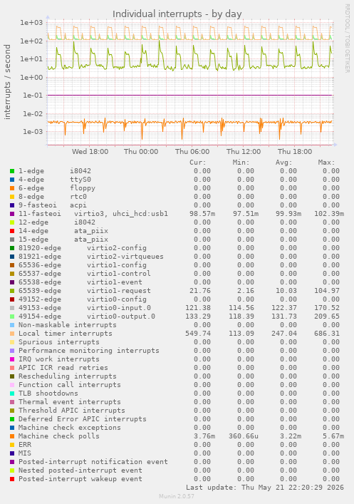Click the cyan TLB shootdowns legend swatch
The image size is (354, 504).
point(12,394)
